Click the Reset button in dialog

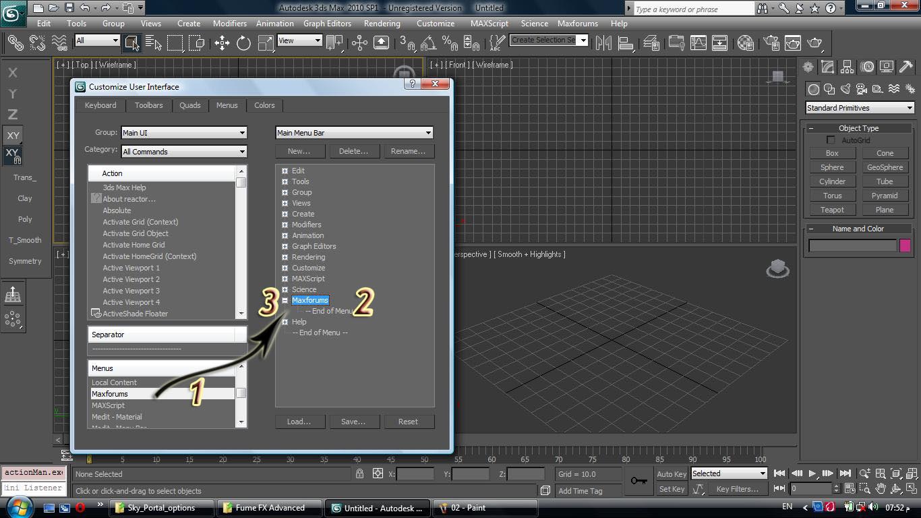408,422
